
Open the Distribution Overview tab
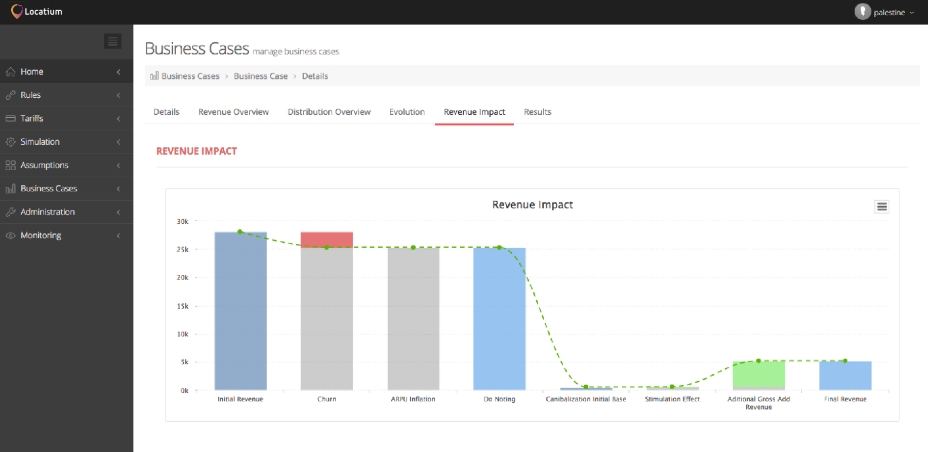[329, 112]
